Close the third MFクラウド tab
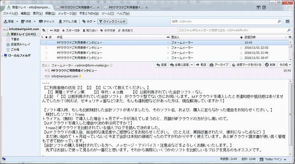 (x=147, y=8)
